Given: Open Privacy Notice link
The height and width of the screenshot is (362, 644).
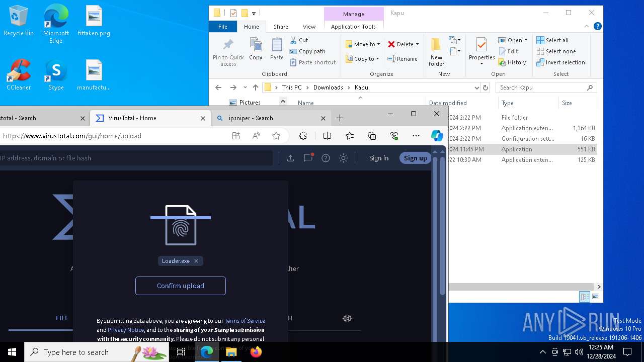Looking at the screenshot, I should click(126, 330).
